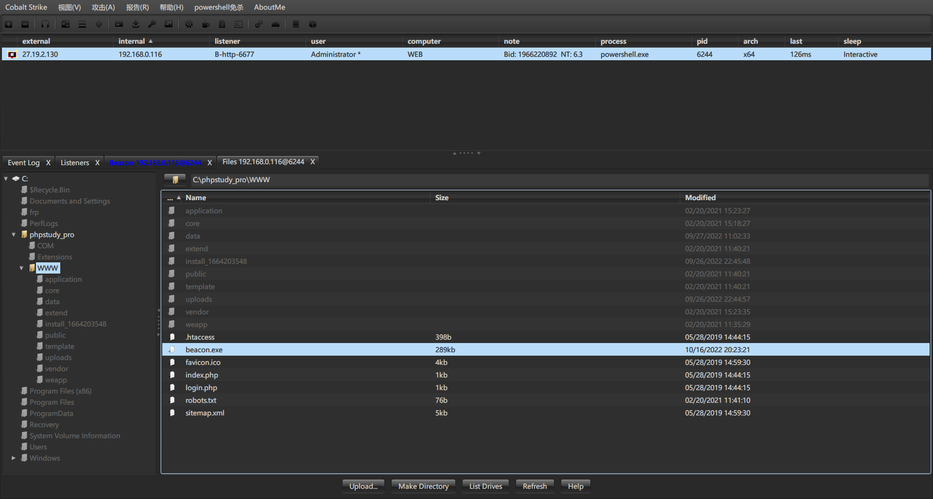Screen dimensions: 933x499
Task: Click the cube About icon in toolbar
Action: 312,24
